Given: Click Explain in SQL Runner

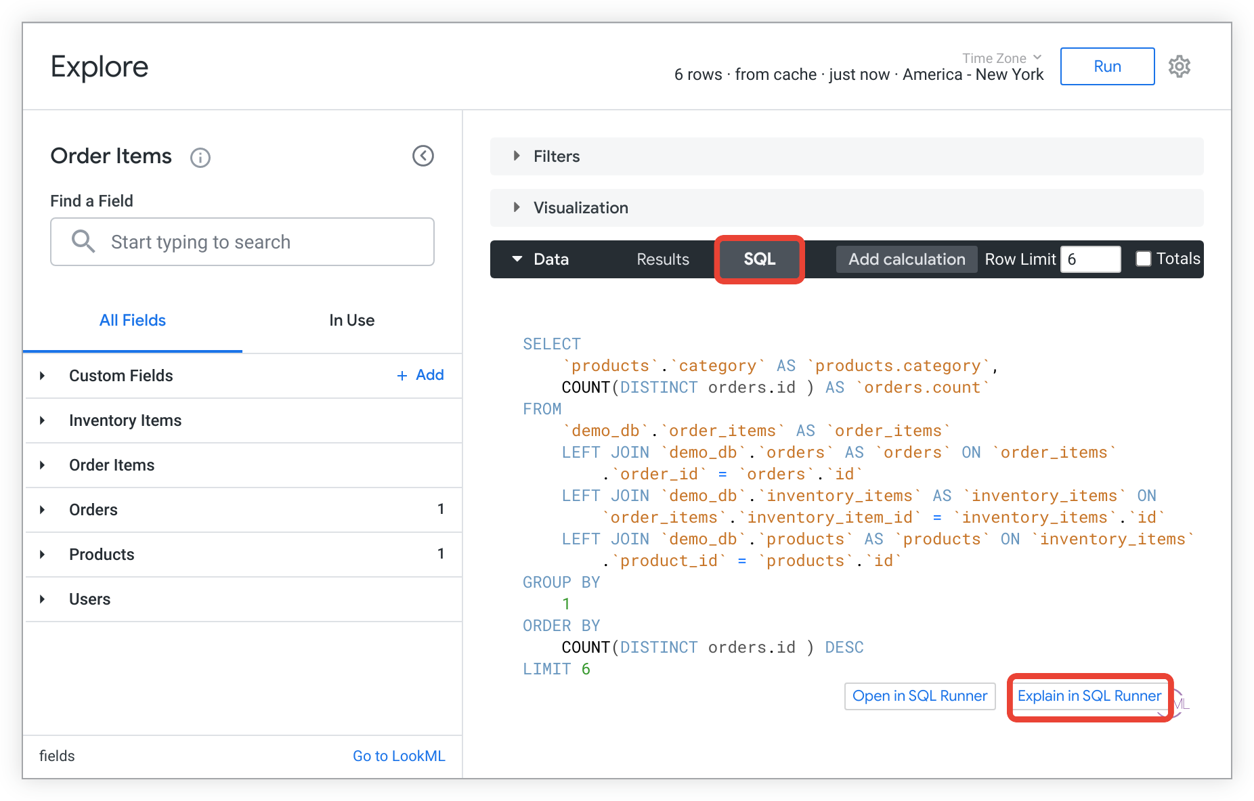Looking at the screenshot, I should 1089,696.
